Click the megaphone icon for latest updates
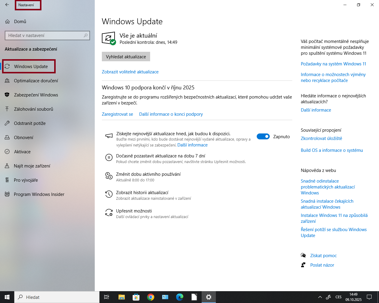The image size is (379, 303). point(109,136)
